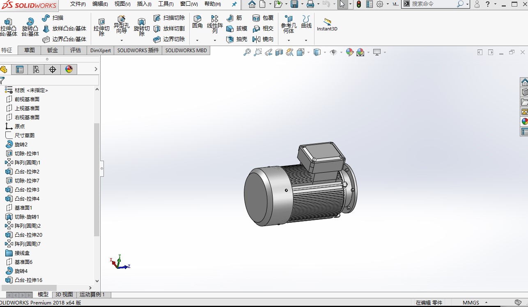Open the 插入 (Insert) menu

coord(144,4)
